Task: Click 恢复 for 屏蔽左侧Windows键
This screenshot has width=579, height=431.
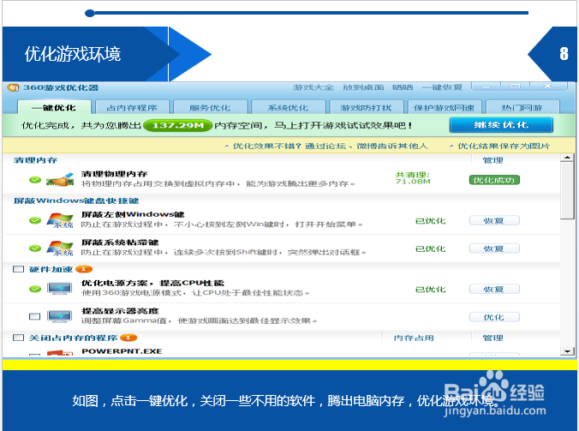Action: 494,220
